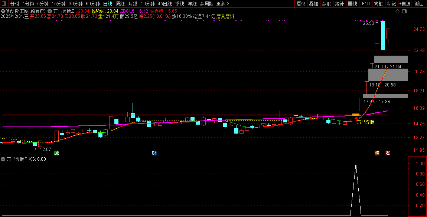Viewport: 427px width, 217px height.
Task: Open the 万马奔腾F sub-indicator dropdown arrow
Action: tap(3, 159)
